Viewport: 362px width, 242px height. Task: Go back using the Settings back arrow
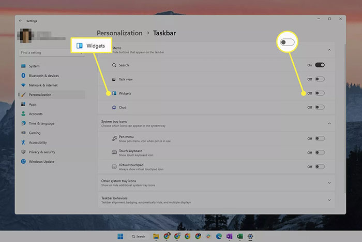point(21,21)
